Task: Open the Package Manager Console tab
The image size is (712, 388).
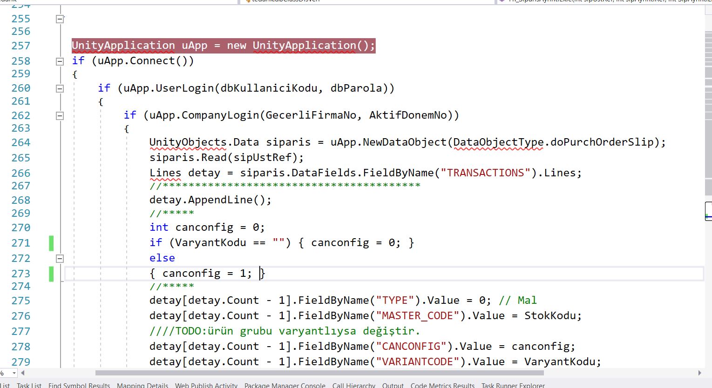Action: click(x=285, y=385)
